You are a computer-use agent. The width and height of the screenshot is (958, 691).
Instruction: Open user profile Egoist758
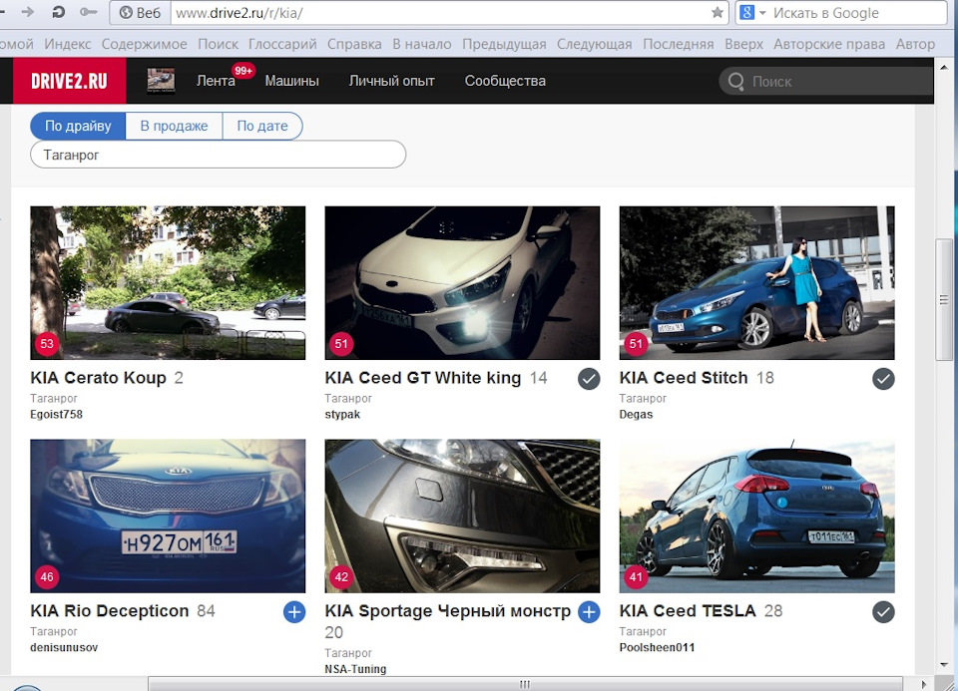point(56,415)
